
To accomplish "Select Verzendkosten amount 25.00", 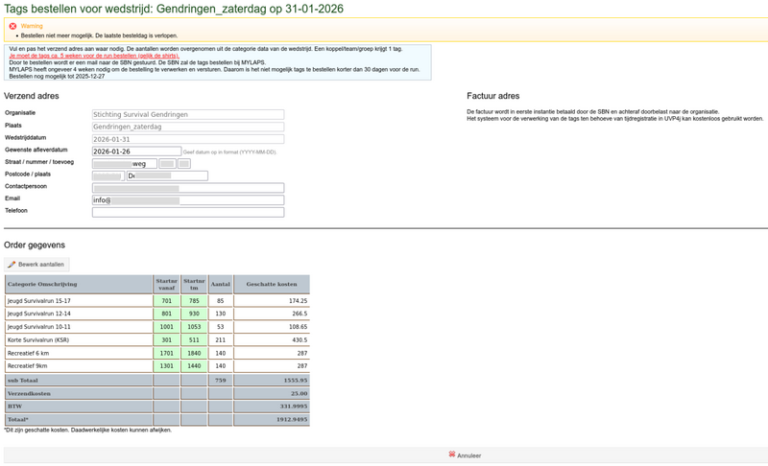I will click(x=272, y=393).
